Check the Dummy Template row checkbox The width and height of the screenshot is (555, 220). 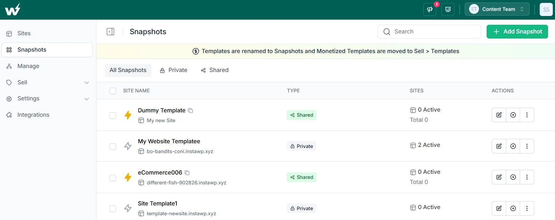click(113, 115)
